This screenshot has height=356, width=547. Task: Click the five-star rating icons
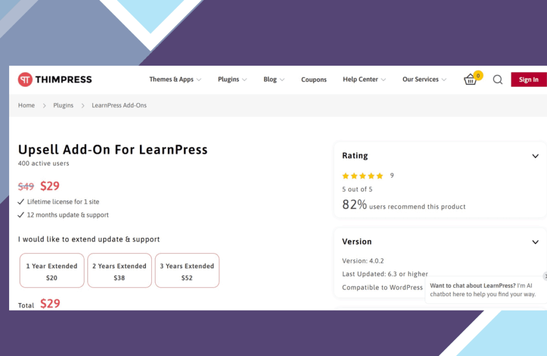[x=363, y=176]
